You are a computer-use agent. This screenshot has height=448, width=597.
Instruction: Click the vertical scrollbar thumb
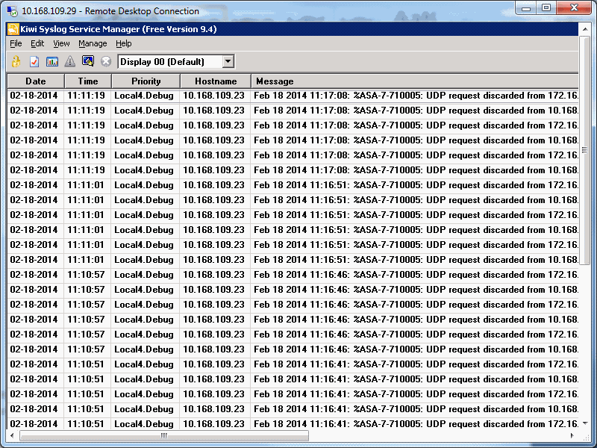click(x=584, y=150)
